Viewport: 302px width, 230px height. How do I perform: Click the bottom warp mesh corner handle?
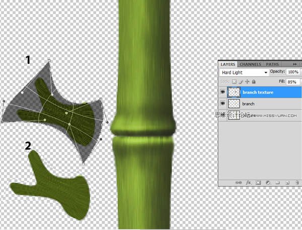83,164
